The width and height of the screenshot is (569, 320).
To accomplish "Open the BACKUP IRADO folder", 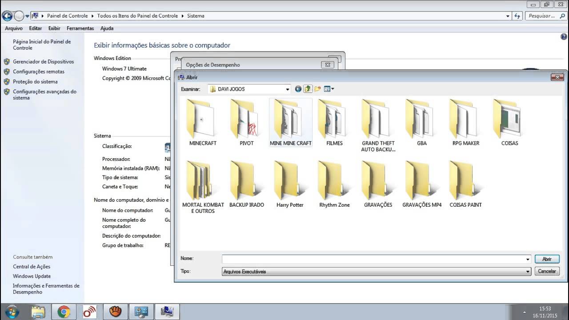I will (x=246, y=184).
